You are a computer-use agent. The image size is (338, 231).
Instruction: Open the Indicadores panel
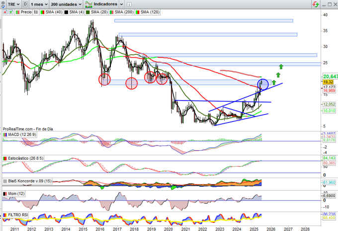click(101, 4)
